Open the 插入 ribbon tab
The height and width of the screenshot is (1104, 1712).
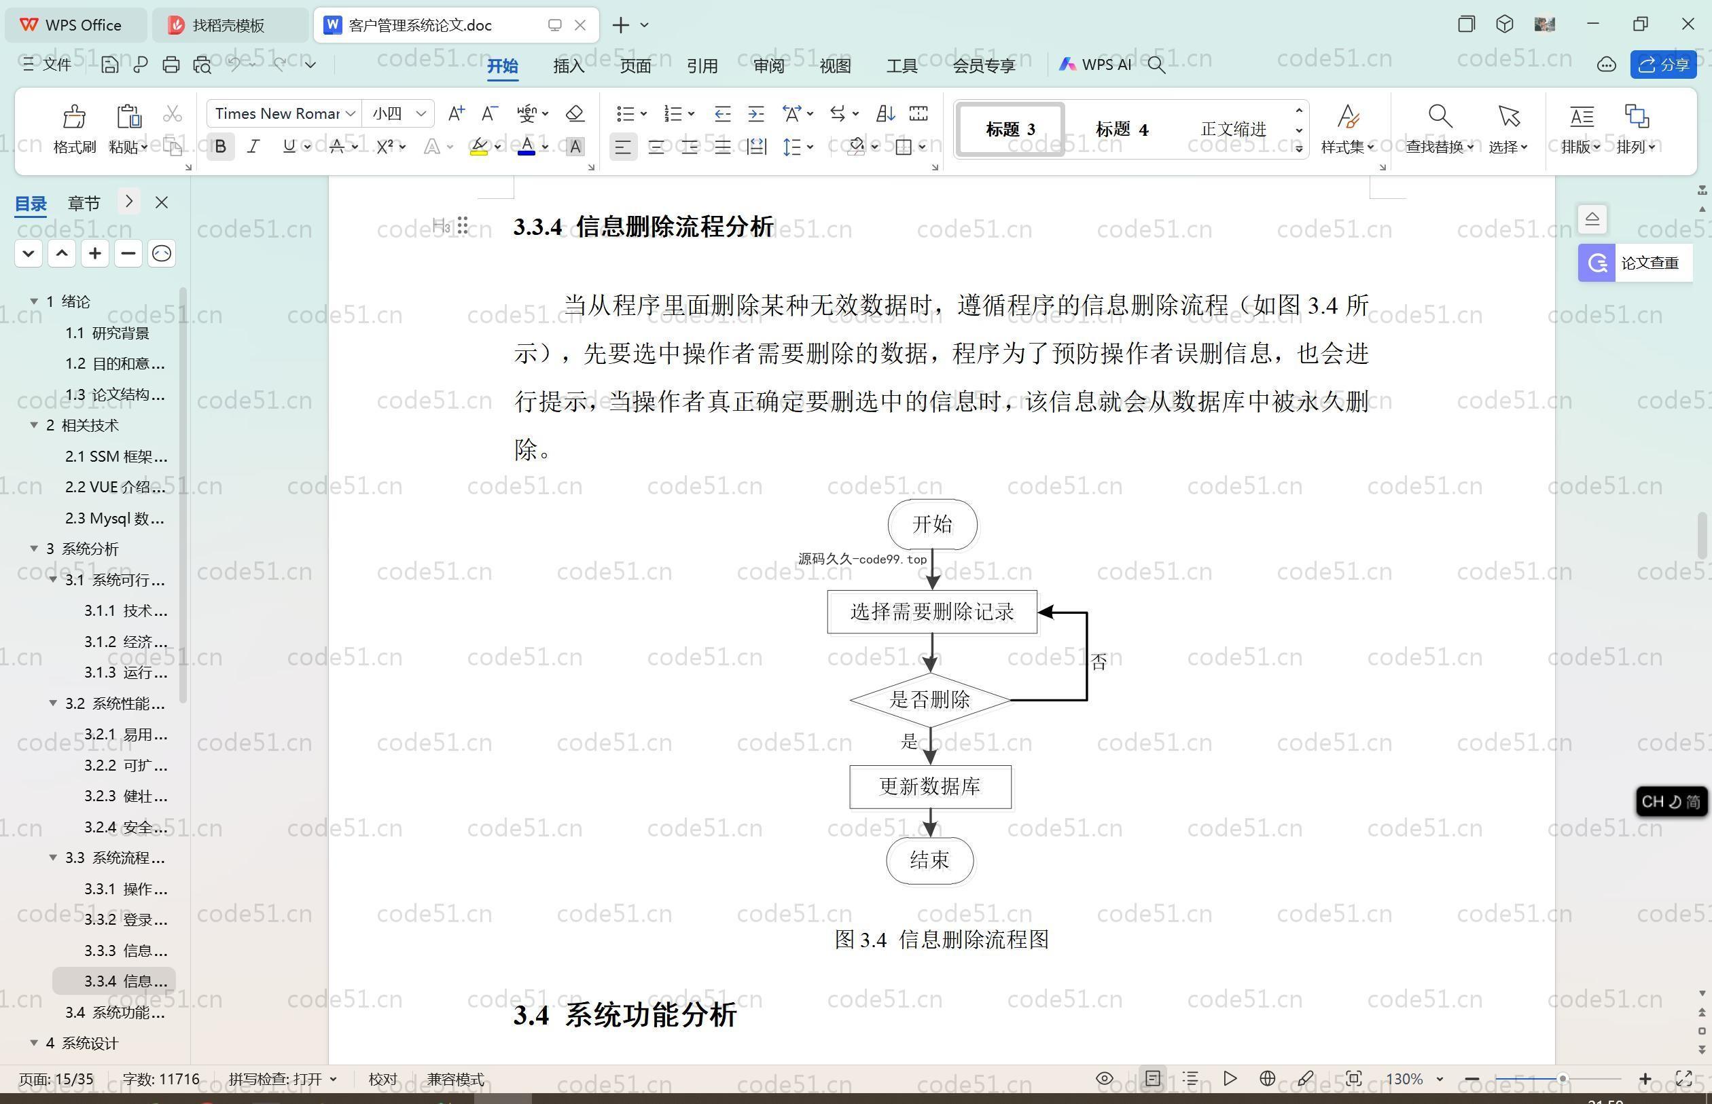click(569, 66)
